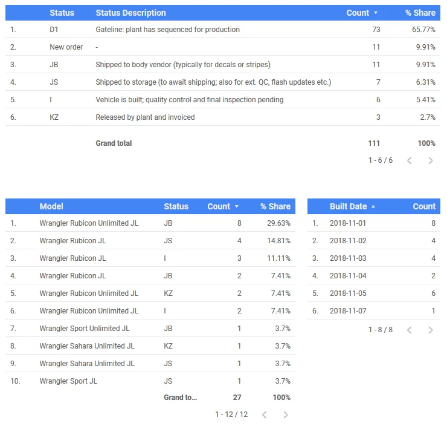
Task: Click next page arrow under model table
Action: tap(285, 415)
